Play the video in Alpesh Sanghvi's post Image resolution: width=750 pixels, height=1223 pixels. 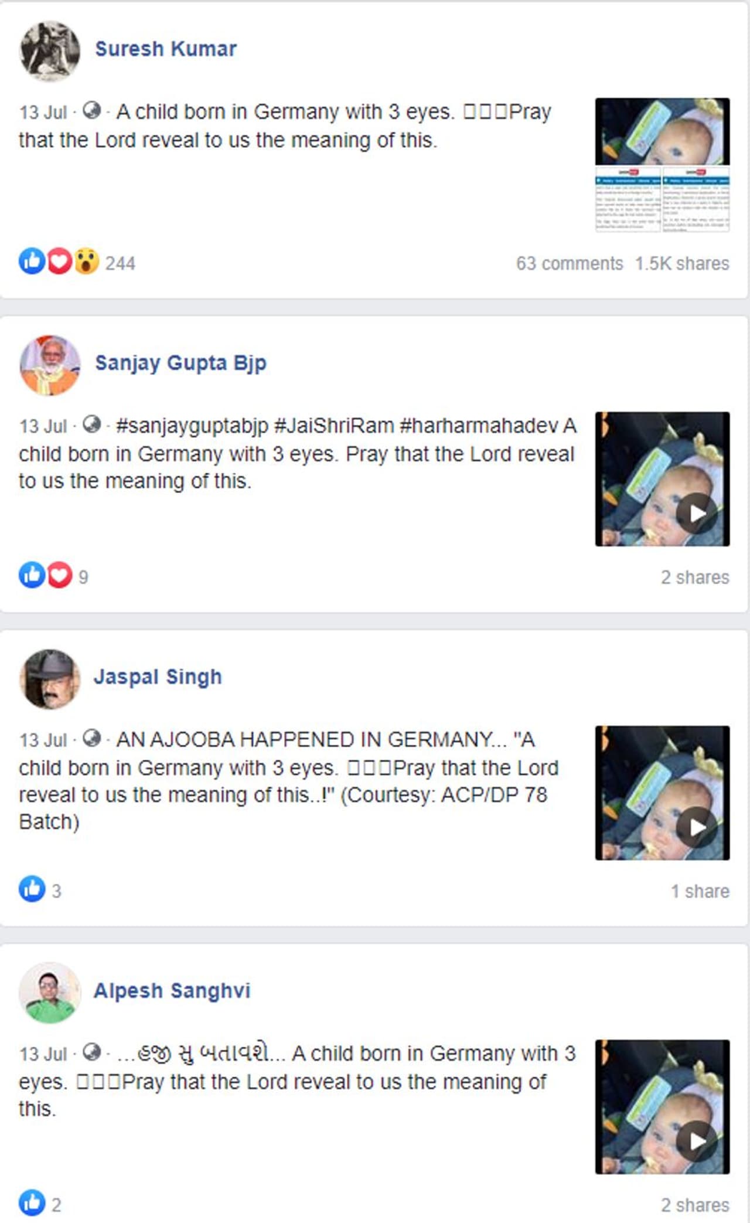(697, 1142)
